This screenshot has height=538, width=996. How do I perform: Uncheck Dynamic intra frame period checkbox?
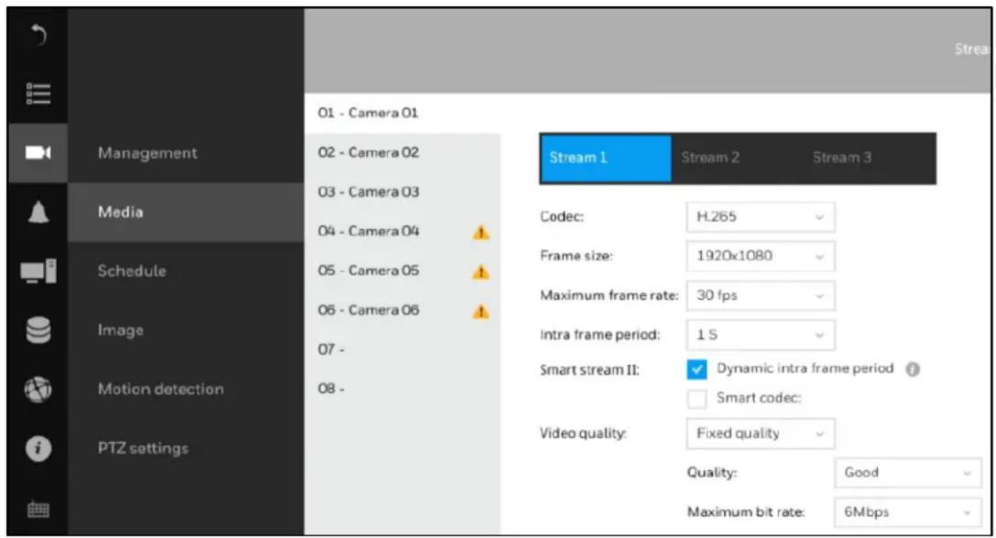pos(696,369)
